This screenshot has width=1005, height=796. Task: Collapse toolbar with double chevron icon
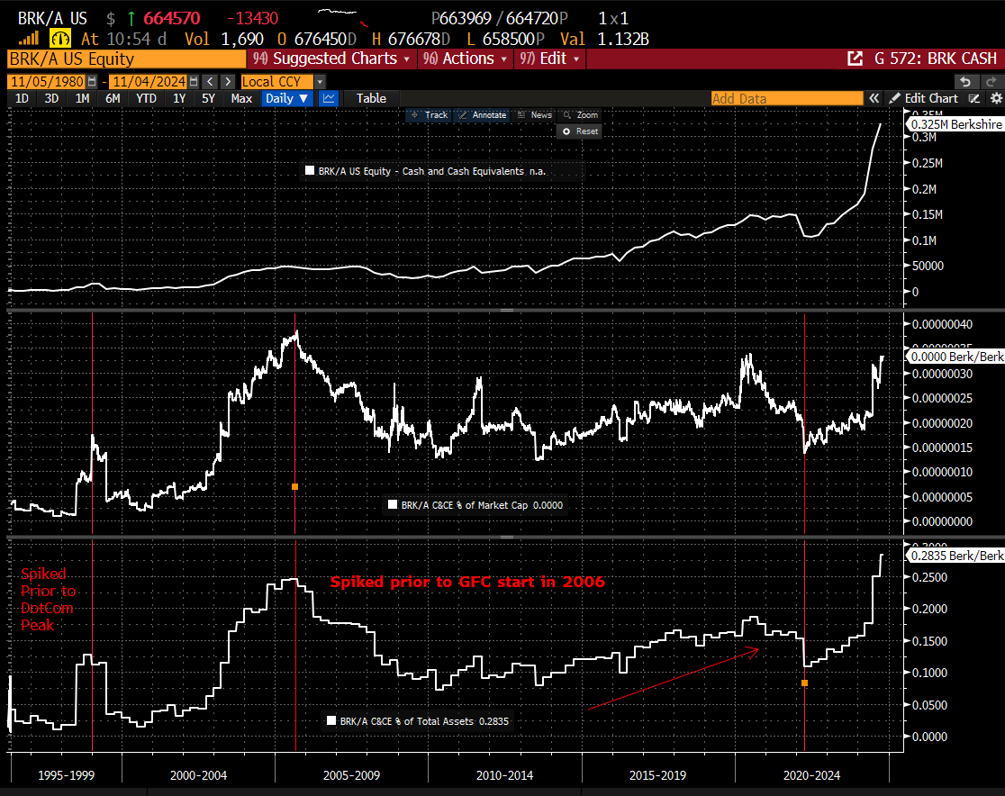[x=874, y=99]
